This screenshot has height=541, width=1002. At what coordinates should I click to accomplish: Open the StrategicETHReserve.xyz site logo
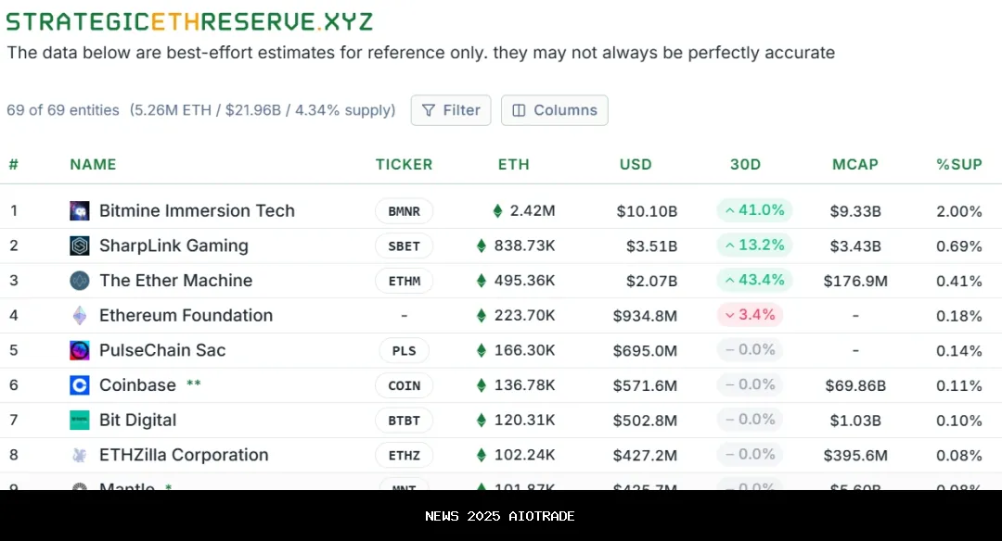click(x=189, y=22)
